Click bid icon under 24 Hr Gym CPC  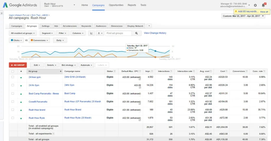coord(140,88)
